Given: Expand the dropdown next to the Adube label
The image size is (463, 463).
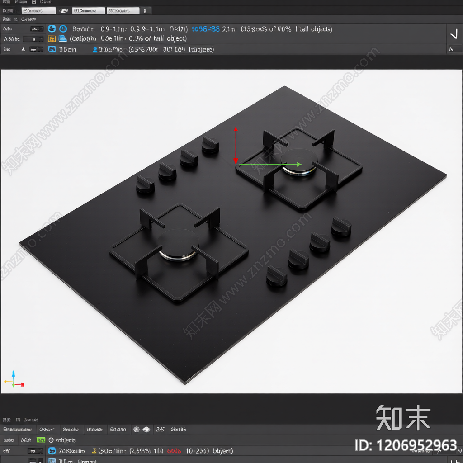Looking at the screenshot, I should coord(34,39).
